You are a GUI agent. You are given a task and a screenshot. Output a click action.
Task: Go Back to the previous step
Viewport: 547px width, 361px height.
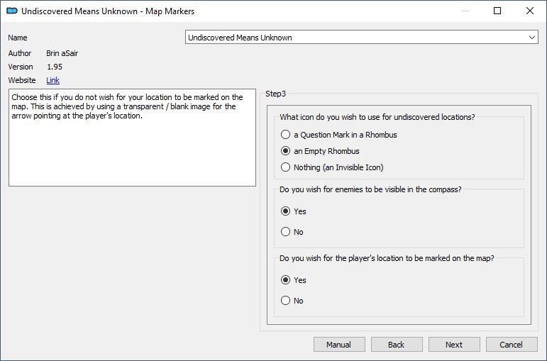(x=397, y=345)
